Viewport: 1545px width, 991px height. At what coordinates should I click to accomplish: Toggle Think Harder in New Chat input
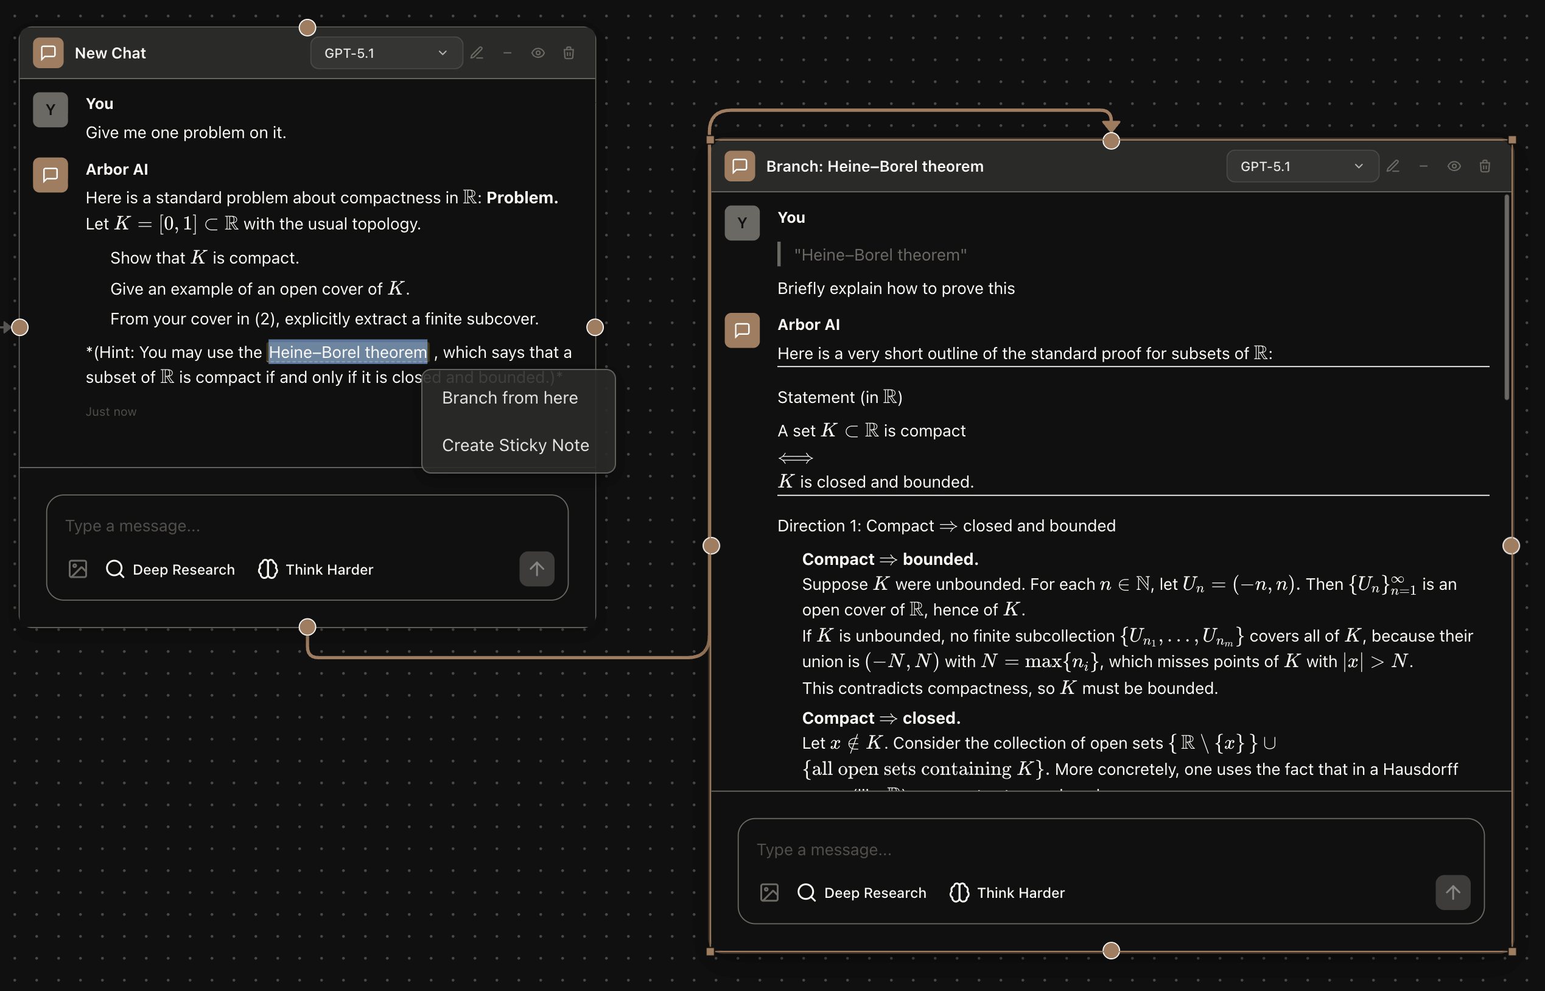(316, 569)
